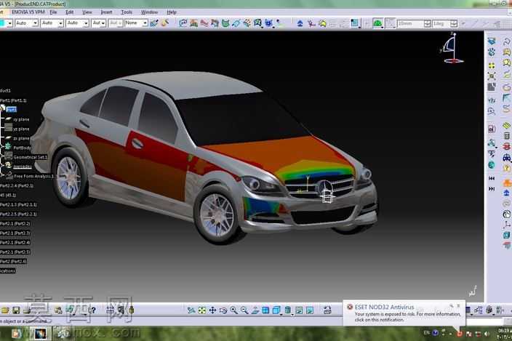Open the None layer dropdown

[136, 23]
